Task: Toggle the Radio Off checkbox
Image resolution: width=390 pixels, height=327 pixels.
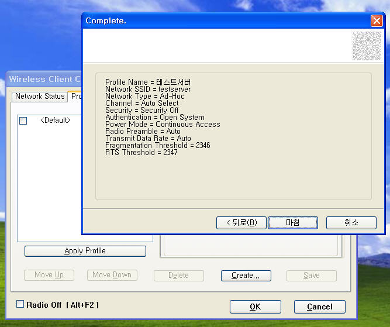Action: click(x=20, y=304)
